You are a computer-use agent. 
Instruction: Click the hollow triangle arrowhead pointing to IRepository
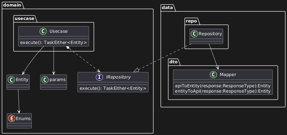[136, 70]
